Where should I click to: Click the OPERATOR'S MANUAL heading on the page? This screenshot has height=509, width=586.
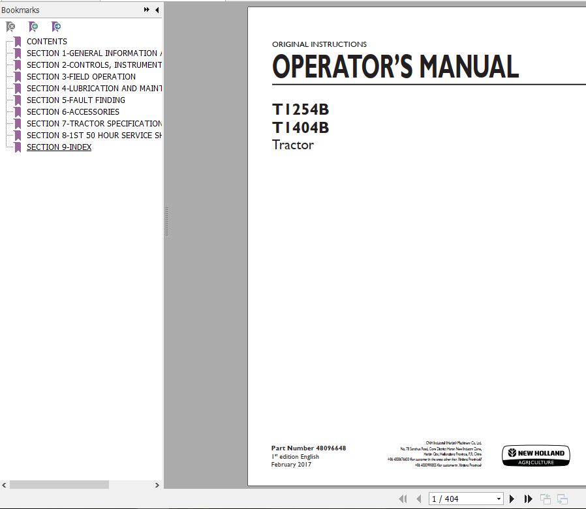pyautogui.click(x=395, y=66)
